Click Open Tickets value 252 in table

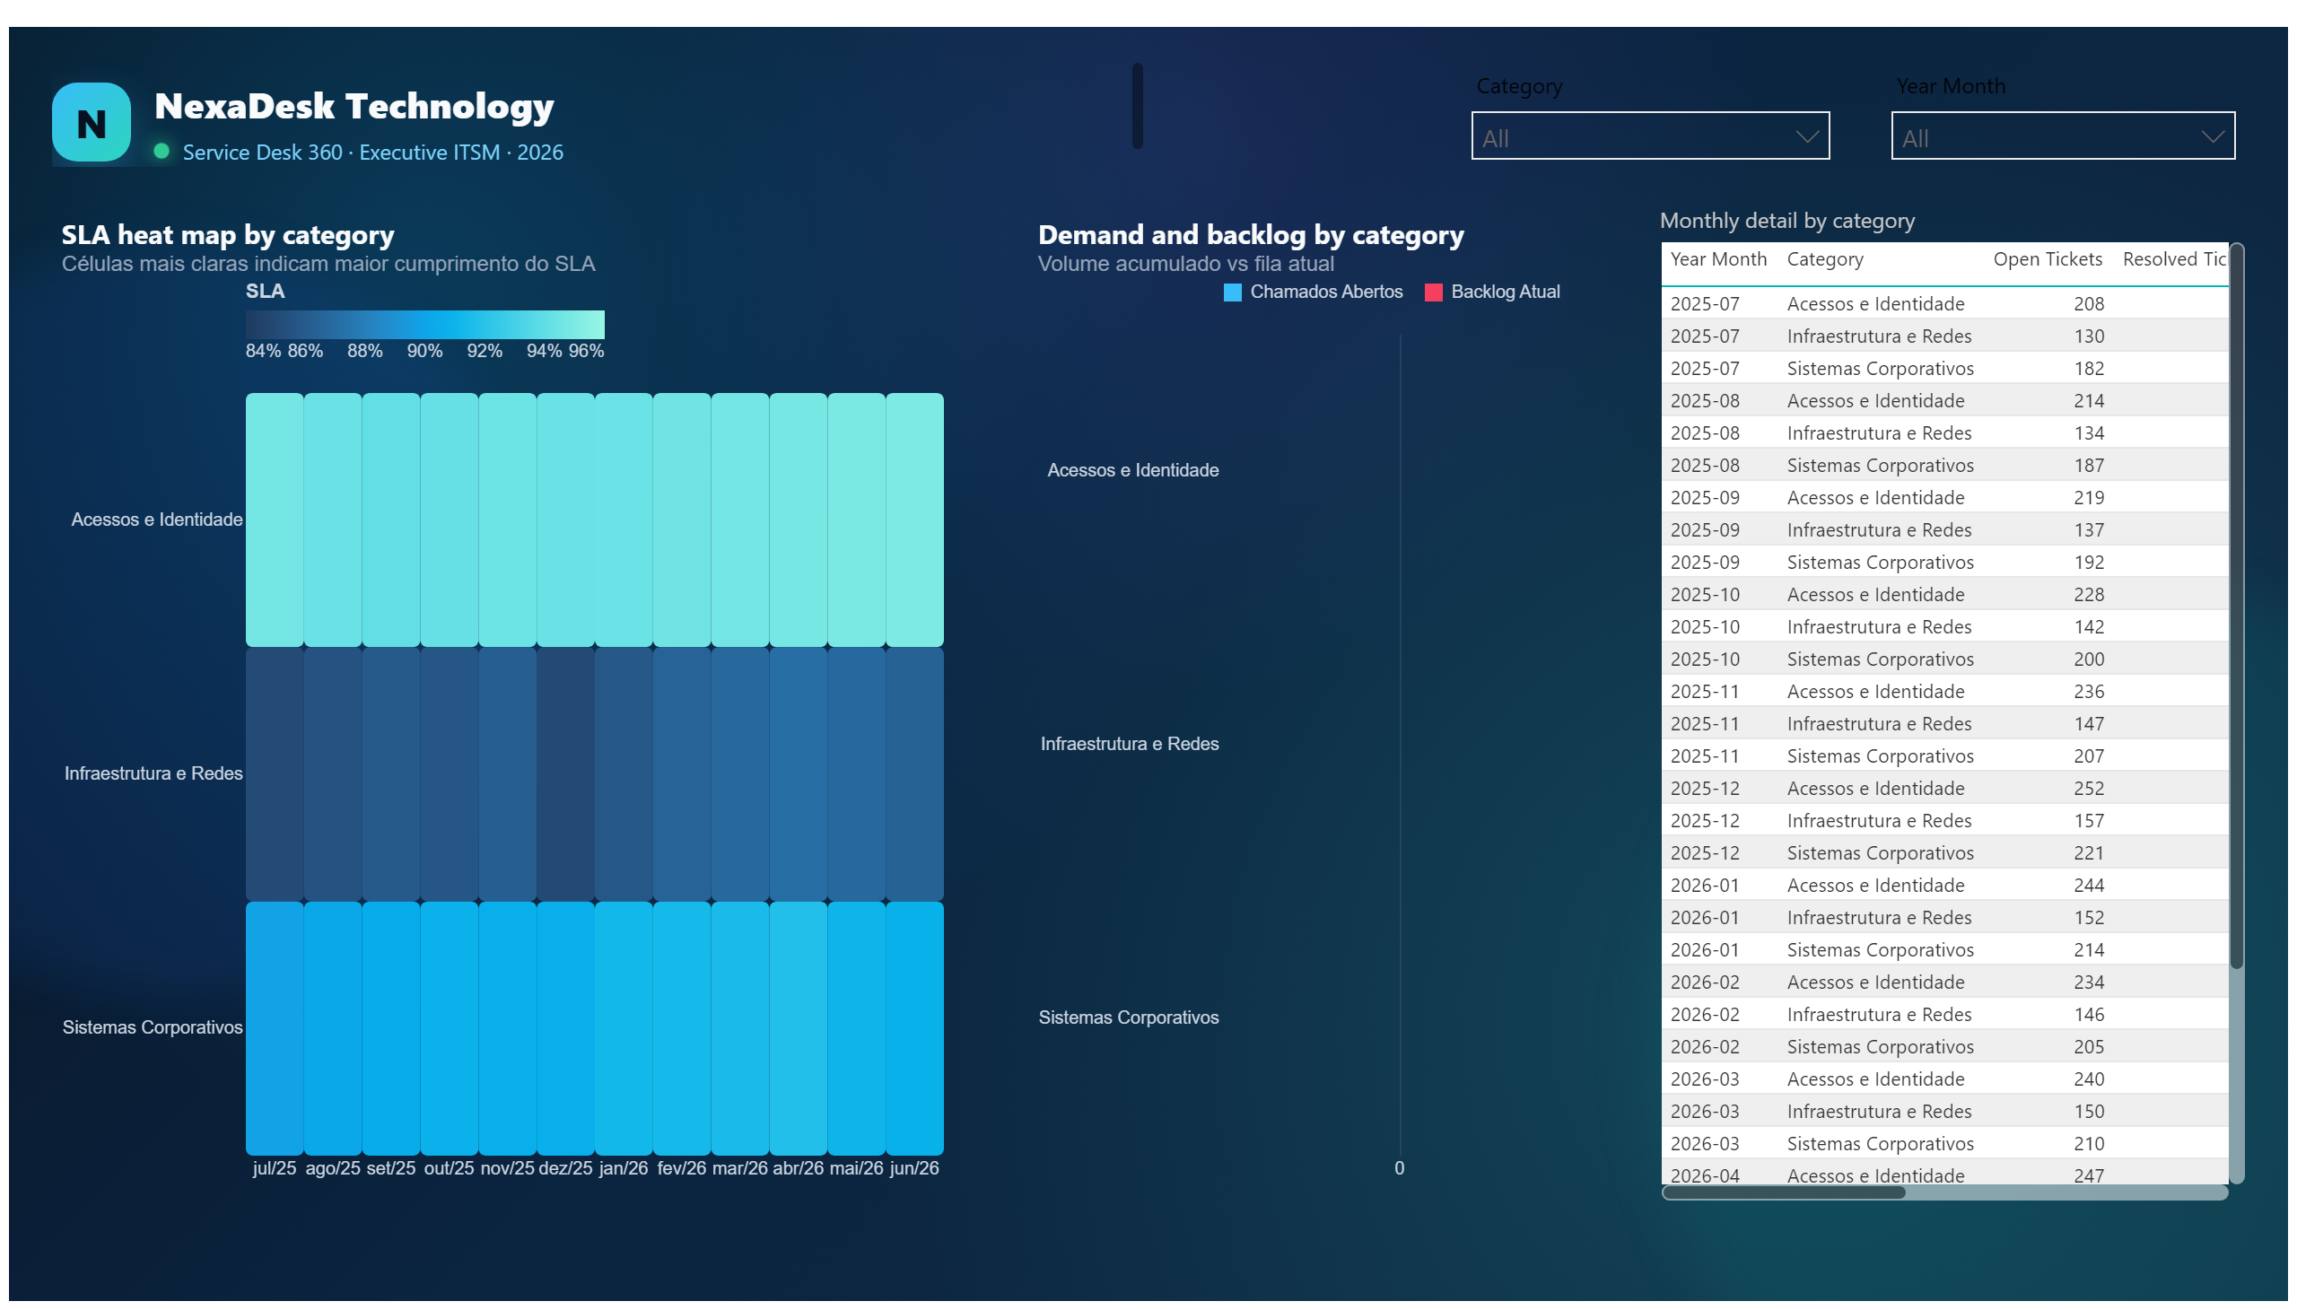(x=2088, y=789)
